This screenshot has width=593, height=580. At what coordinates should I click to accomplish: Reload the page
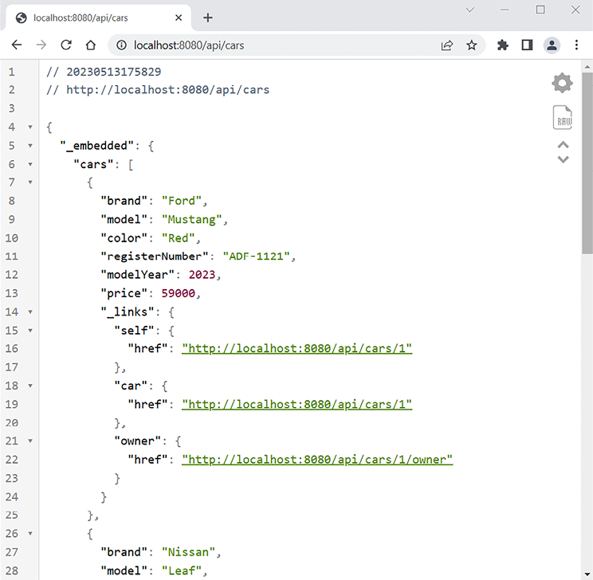pyautogui.click(x=66, y=45)
